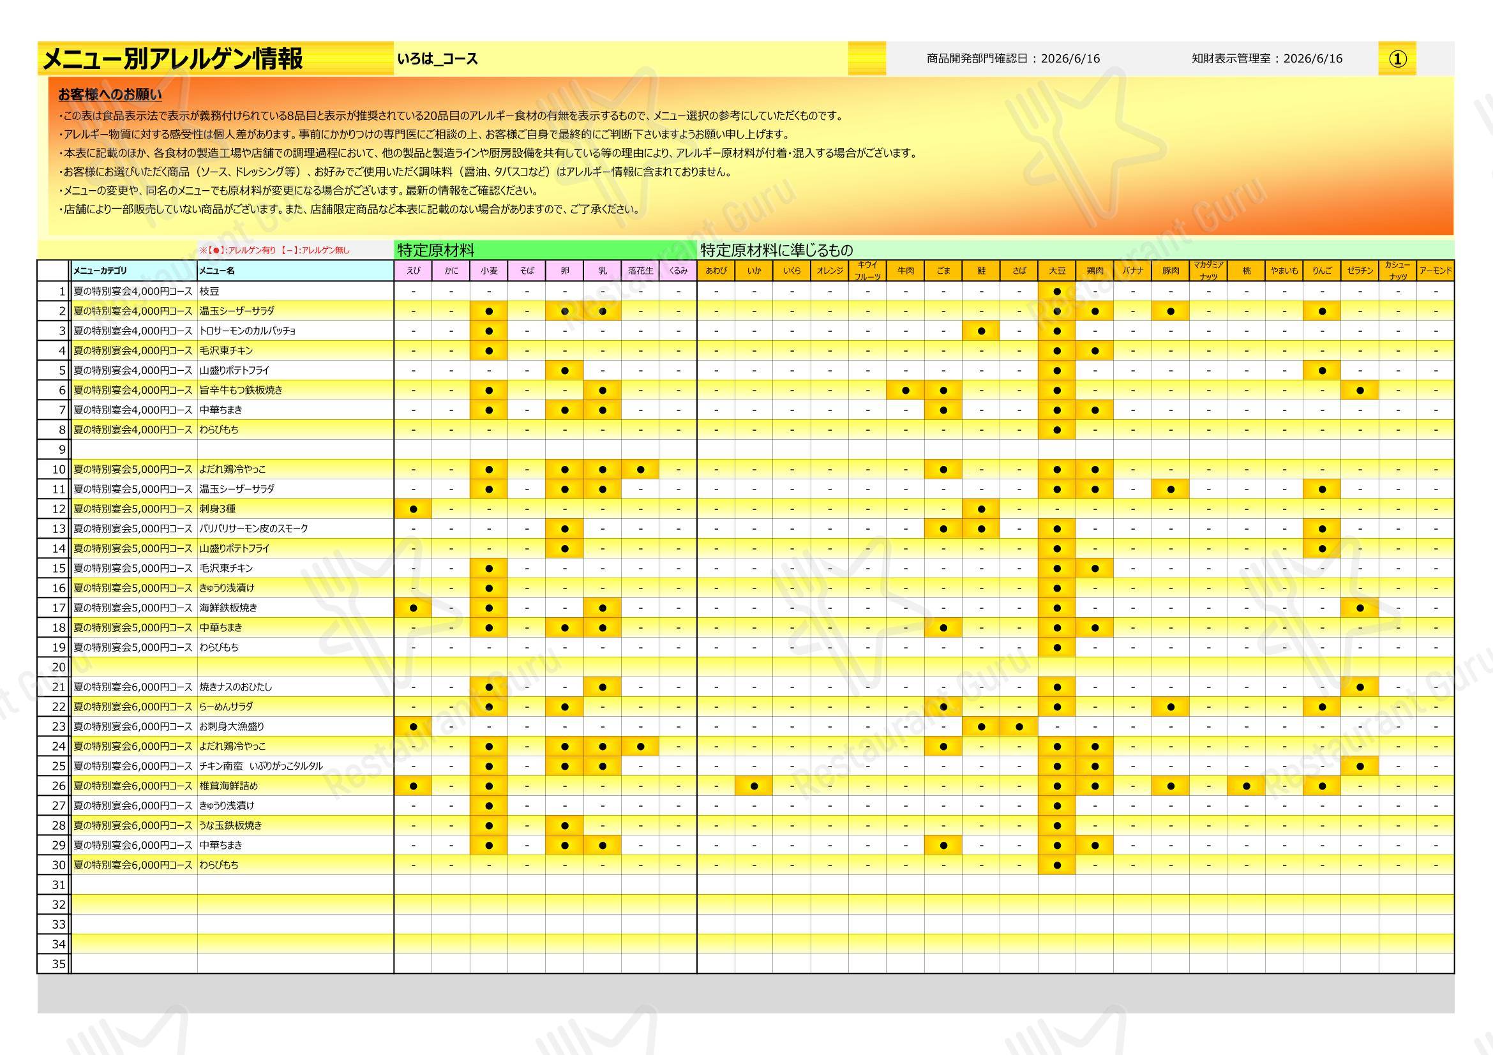
Task: Select the お客様へのお願い heading
Action: pos(110,95)
